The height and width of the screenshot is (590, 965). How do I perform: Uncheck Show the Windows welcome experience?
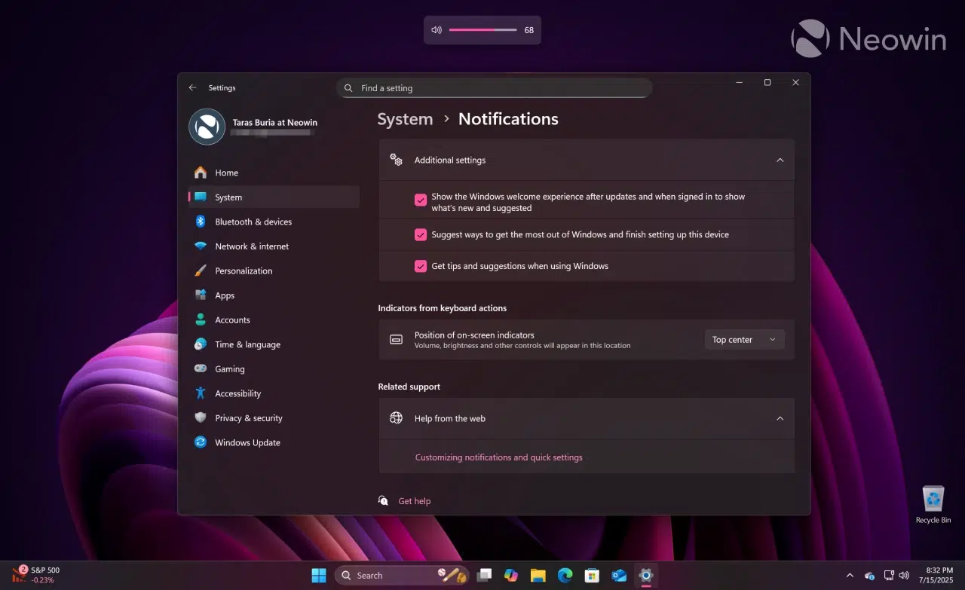click(421, 200)
